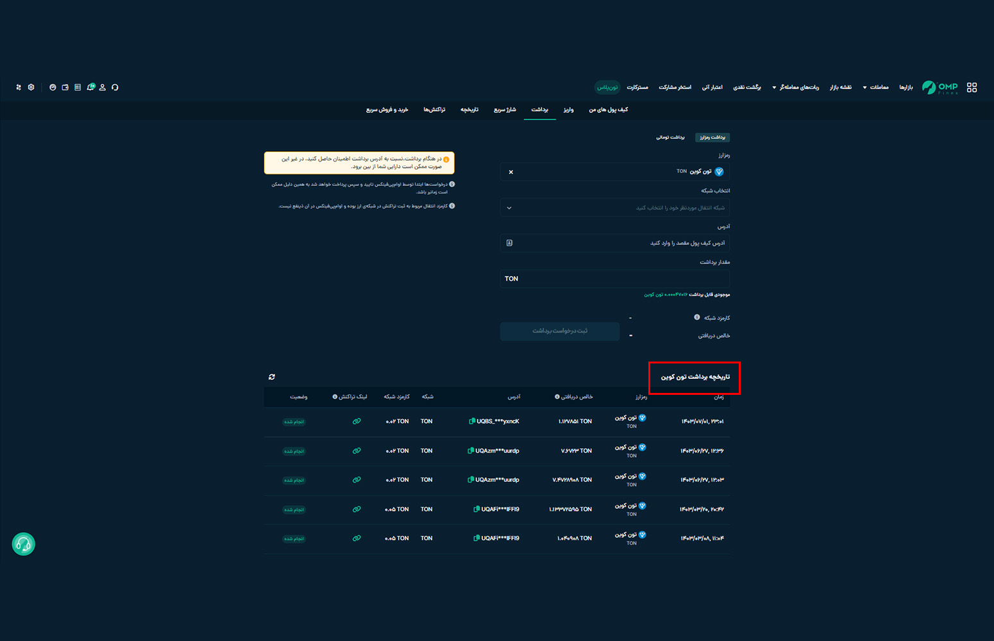
Task: Click the 7.4728908 TON amount cell
Action: [572, 479]
